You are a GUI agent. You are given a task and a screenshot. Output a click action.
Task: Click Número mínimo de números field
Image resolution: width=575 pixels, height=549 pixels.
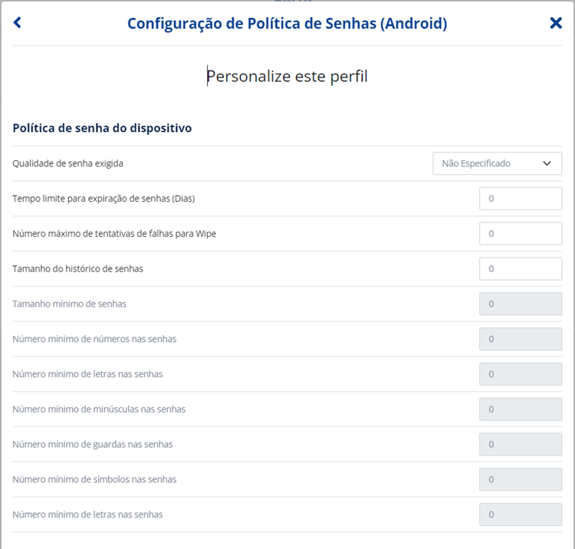tap(521, 339)
